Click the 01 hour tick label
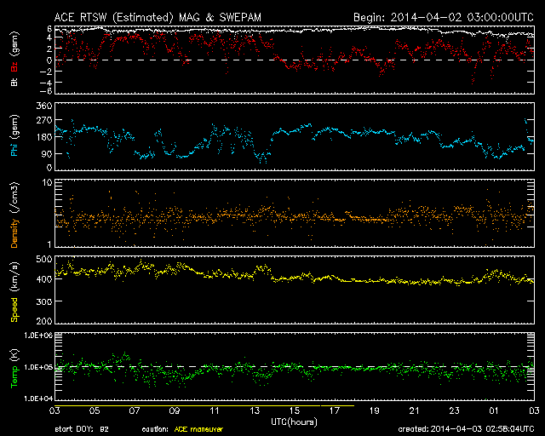The height and width of the screenshot is (436, 545). [x=493, y=410]
